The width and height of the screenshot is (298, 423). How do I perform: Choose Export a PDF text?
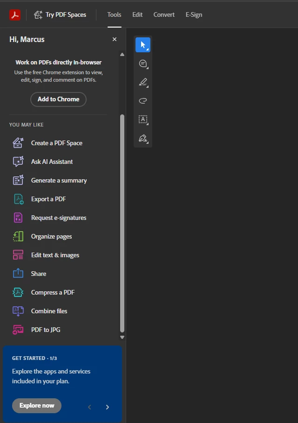(48, 199)
